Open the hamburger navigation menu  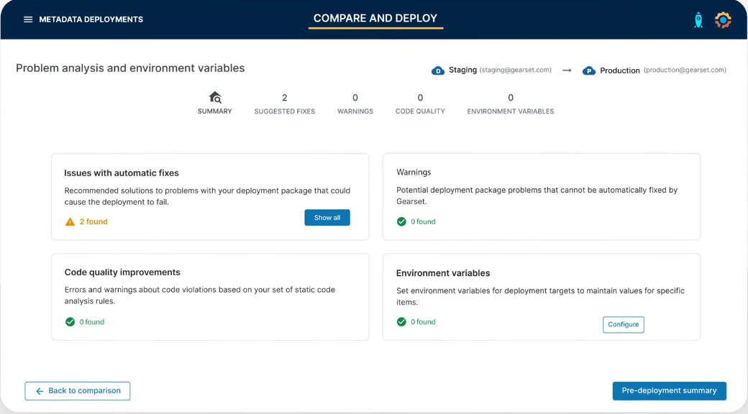[28, 19]
